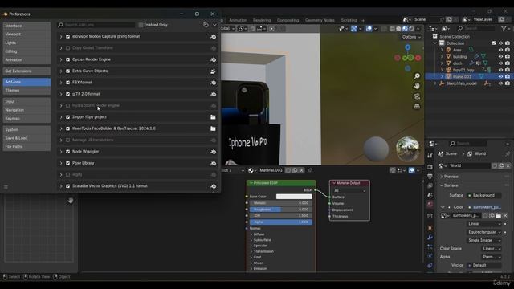514x289 pixels.
Task: Click the zoom magnifier icon in viewport
Action: 417,76
